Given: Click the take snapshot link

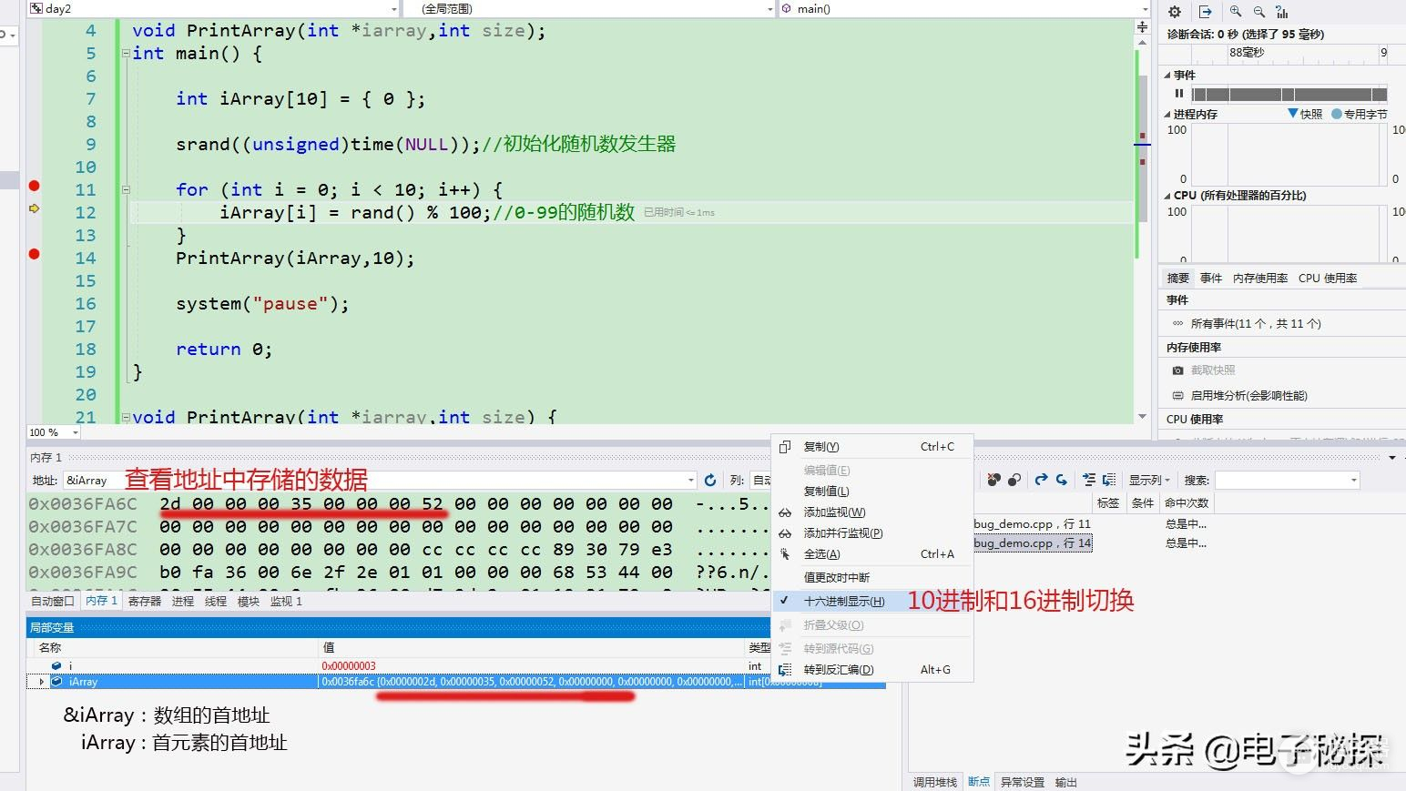Looking at the screenshot, I should pyautogui.click(x=1212, y=370).
